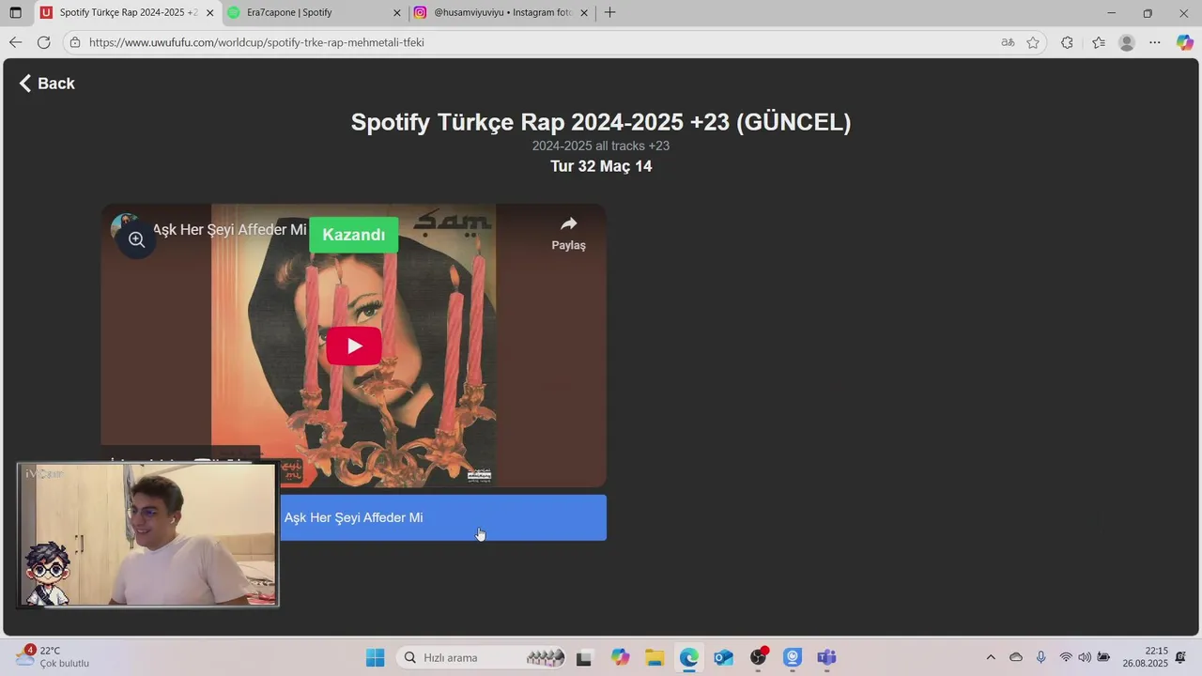This screenshot has width=1202, height=676.
Task: Open Wi-Fi network settings tray icon
Action: pos(1066,657)
